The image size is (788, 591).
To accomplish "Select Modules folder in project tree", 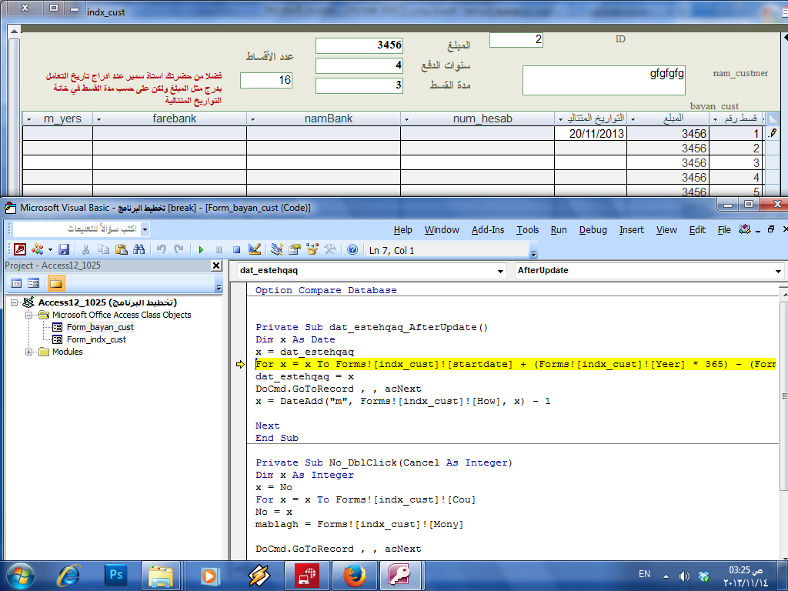I will 68,352.
